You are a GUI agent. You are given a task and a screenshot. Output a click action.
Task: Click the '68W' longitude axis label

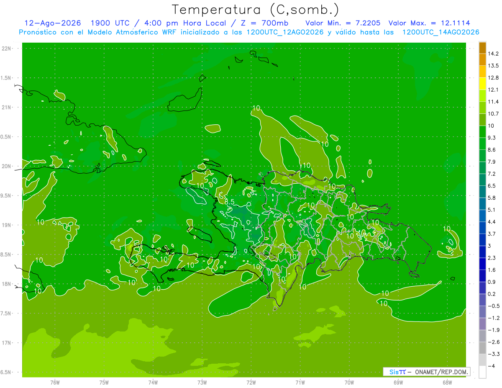[x=447, y=383]
